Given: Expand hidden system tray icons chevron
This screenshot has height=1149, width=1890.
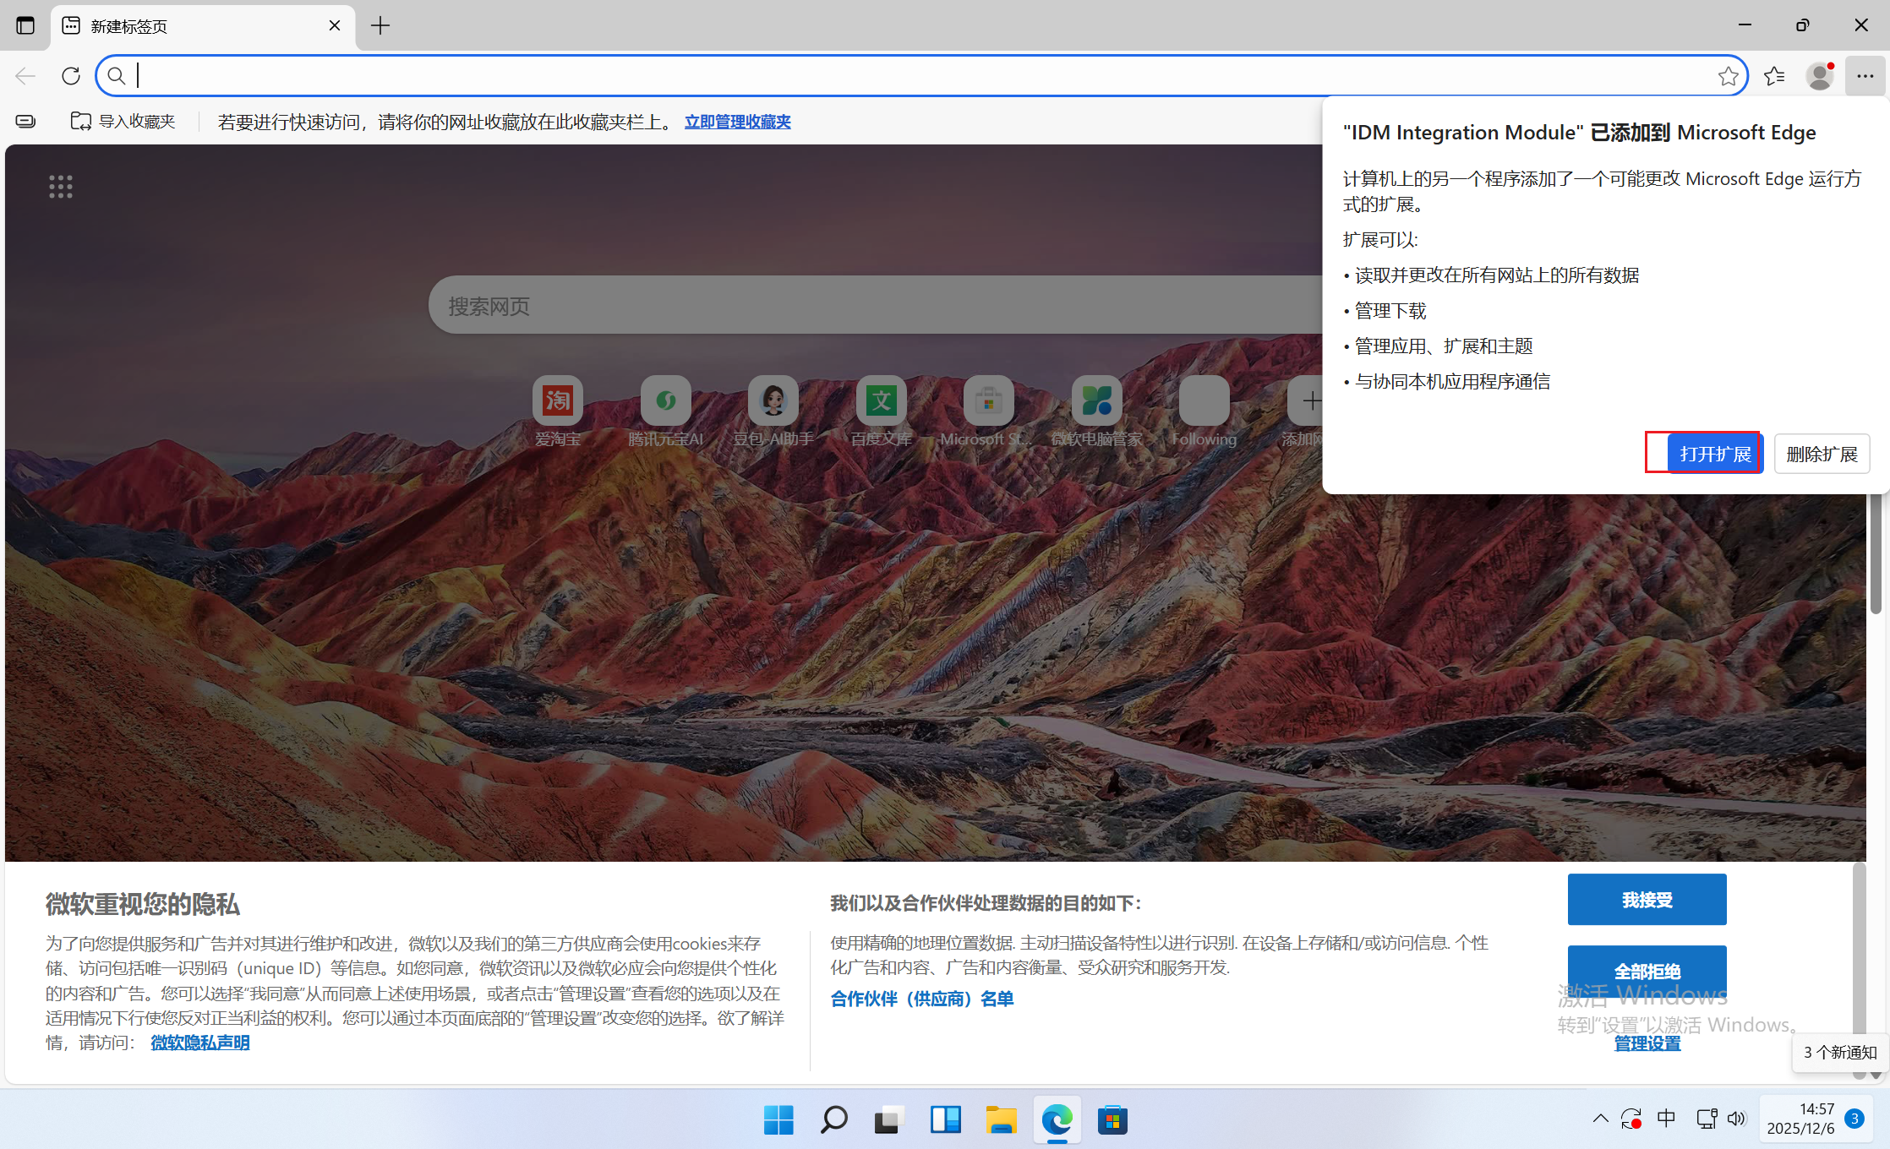Looking at the screenshot, I should tap(1600, 1119).
